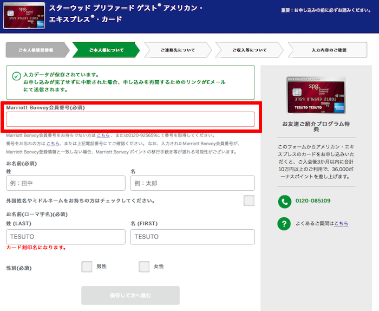The height and width of the screenshot is (311, 379).
Task: Click the 入力データが保存されています message
Action: (124, 82)
